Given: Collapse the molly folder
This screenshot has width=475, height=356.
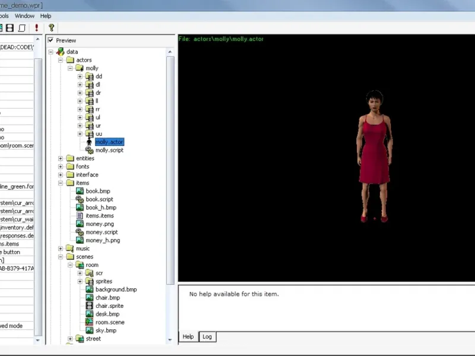Looking at the screenshot, I should click(x=70, y=68).
